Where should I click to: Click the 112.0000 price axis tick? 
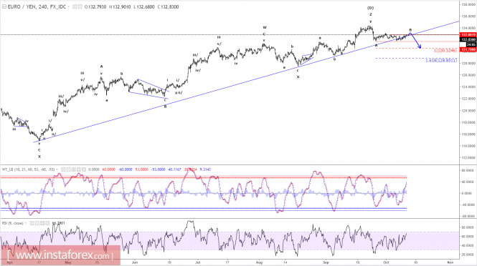(469, 158)
